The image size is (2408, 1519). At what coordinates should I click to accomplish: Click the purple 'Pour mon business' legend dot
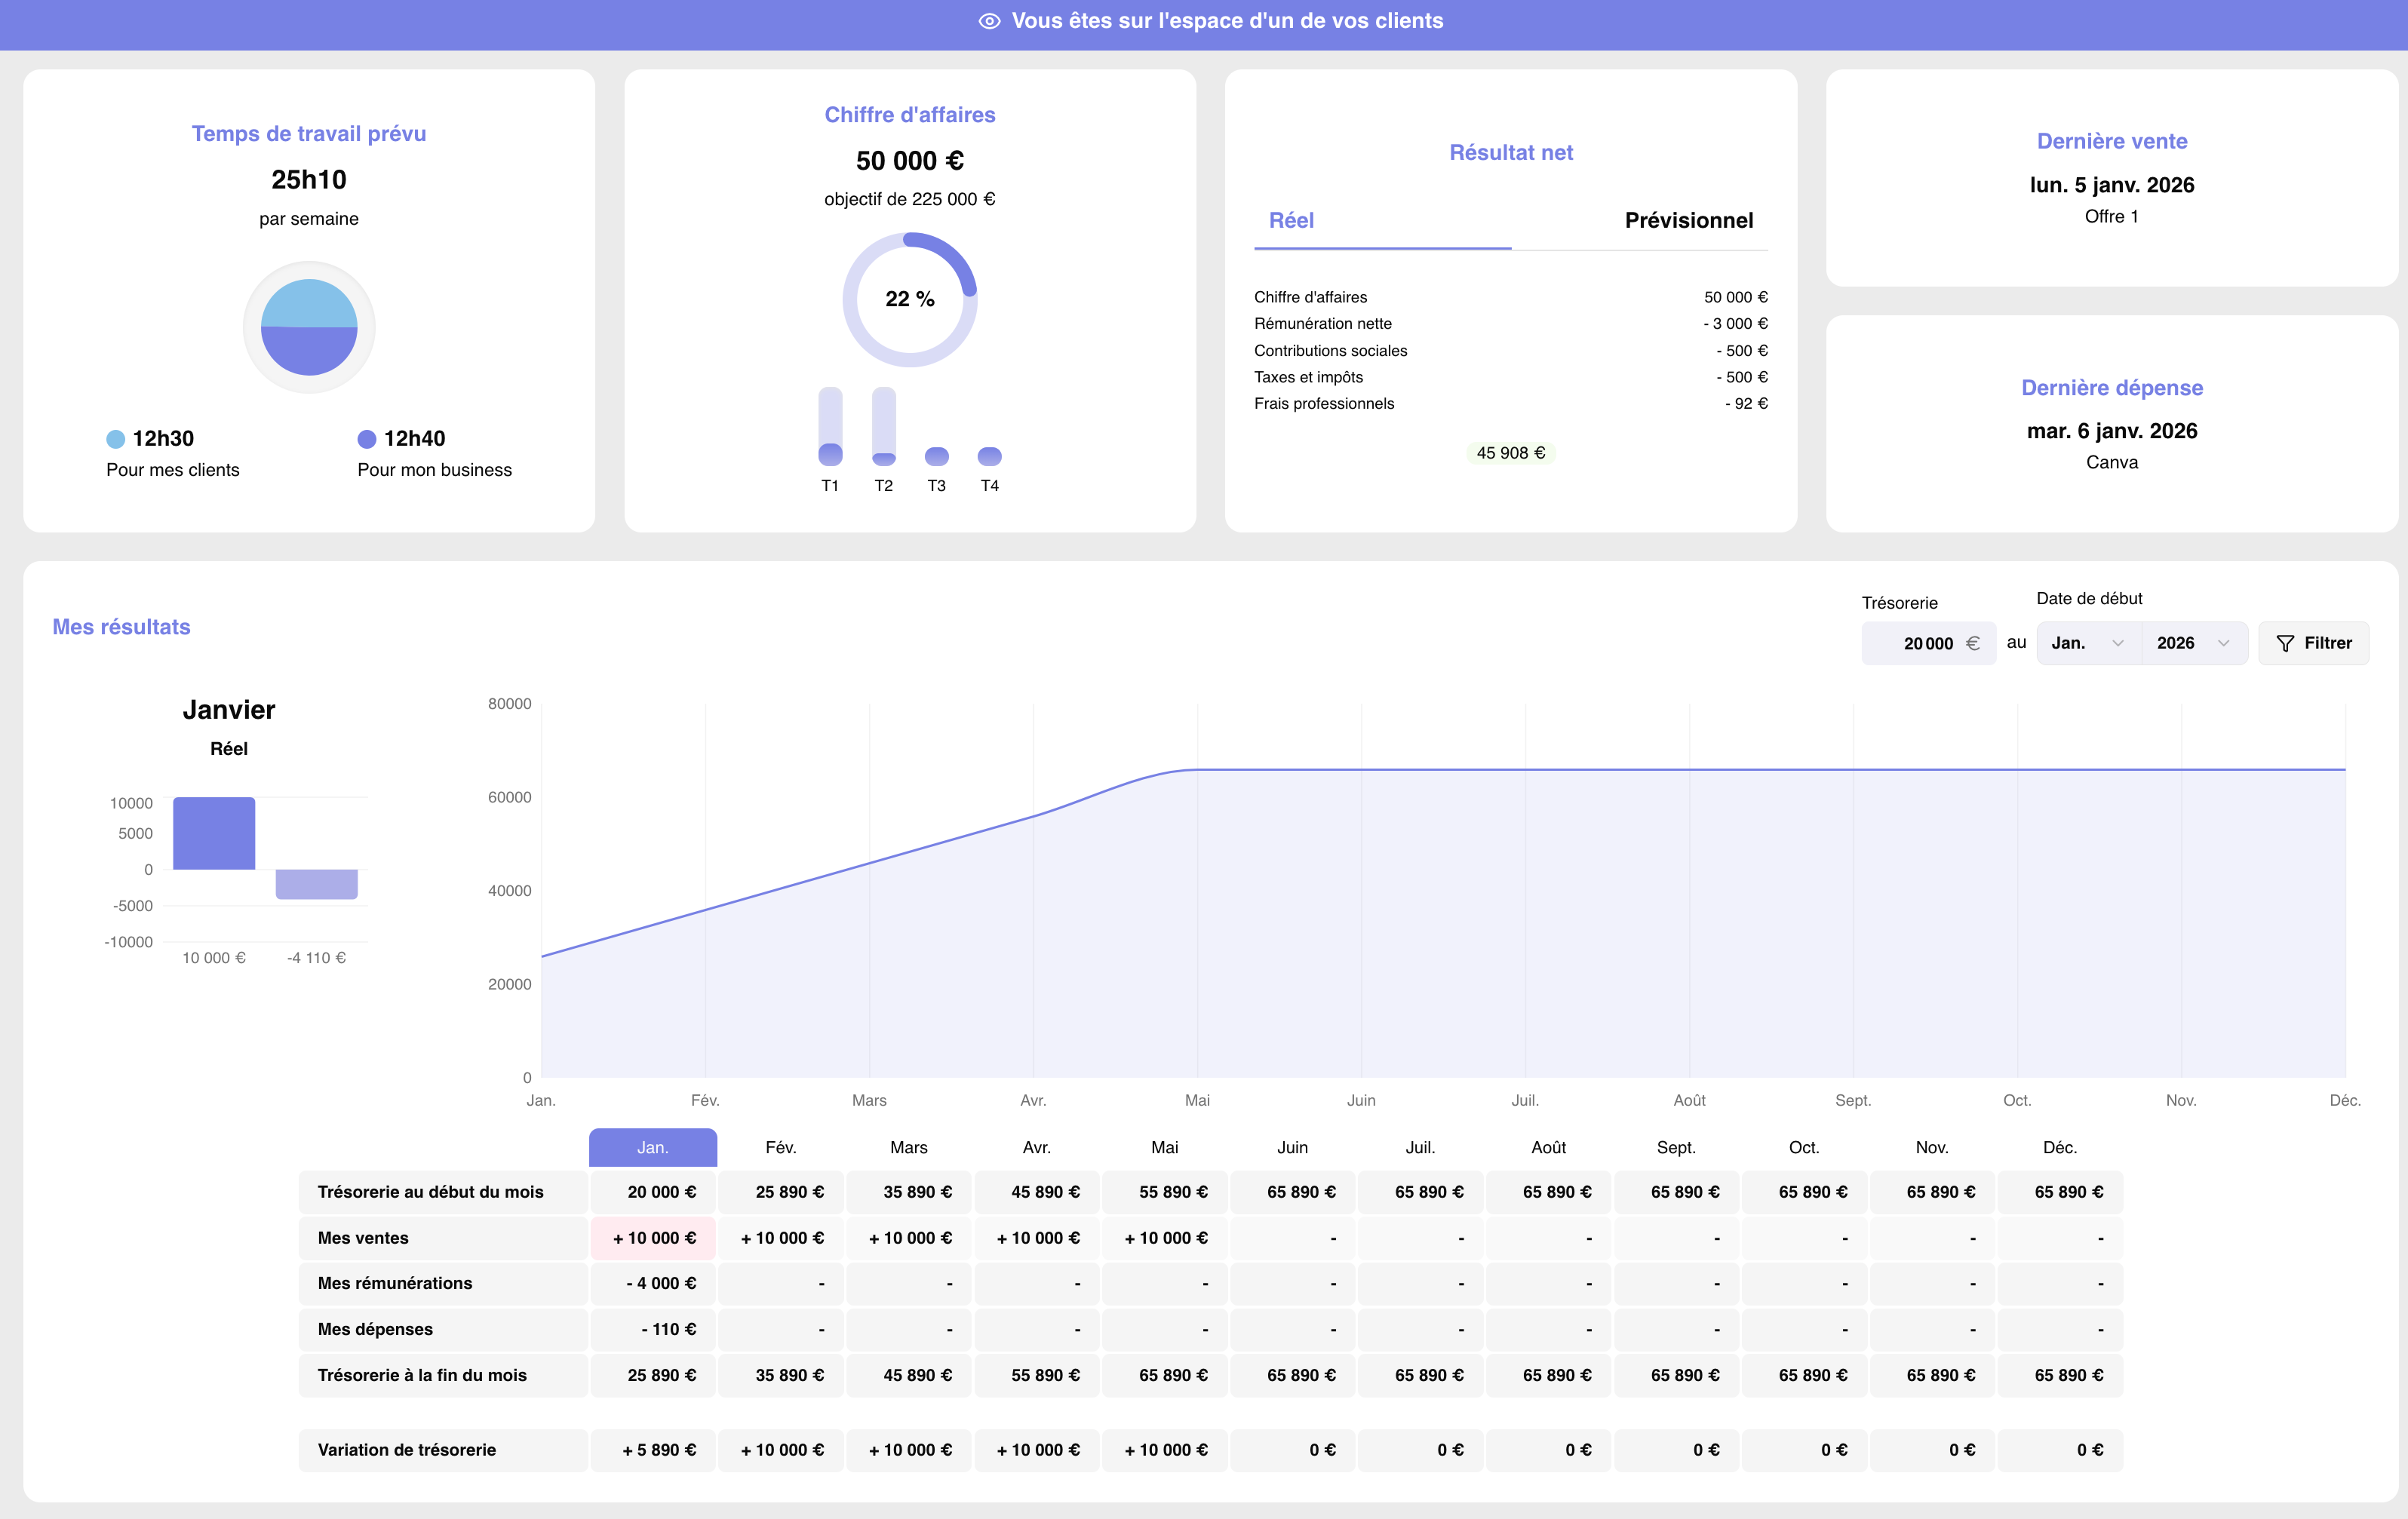[x=367, y=439]
